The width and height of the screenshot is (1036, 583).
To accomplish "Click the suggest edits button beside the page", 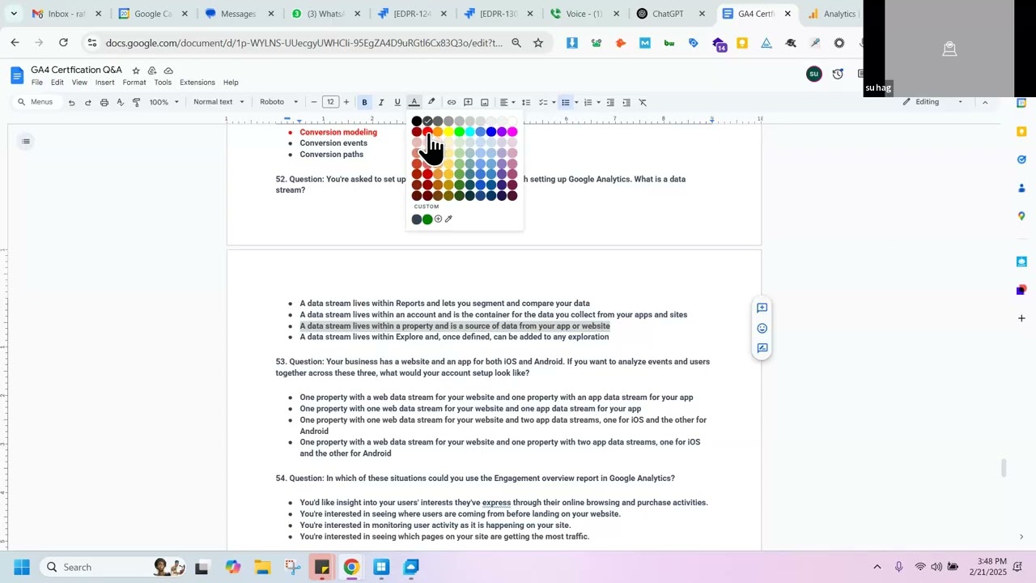I will pos(762,348).
